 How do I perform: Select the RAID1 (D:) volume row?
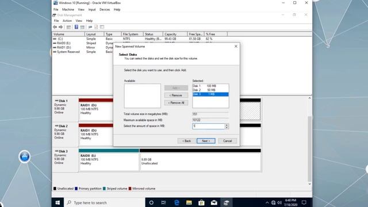pyautogui.click(x=64, y=47)
